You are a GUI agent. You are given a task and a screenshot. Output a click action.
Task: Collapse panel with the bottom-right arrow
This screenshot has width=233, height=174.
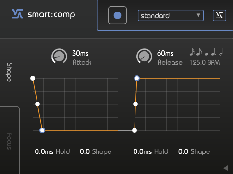[226, 168]
